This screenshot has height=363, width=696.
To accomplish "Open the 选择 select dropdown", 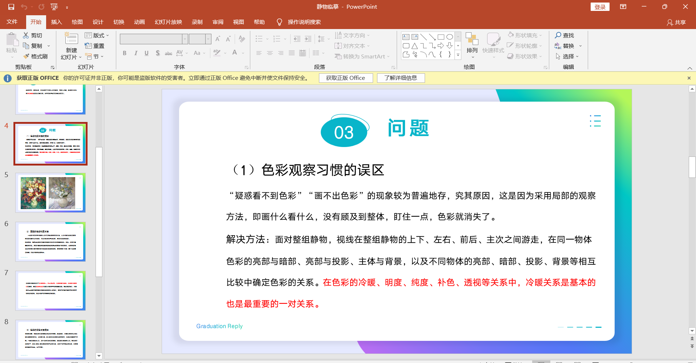I will point(567,56).
